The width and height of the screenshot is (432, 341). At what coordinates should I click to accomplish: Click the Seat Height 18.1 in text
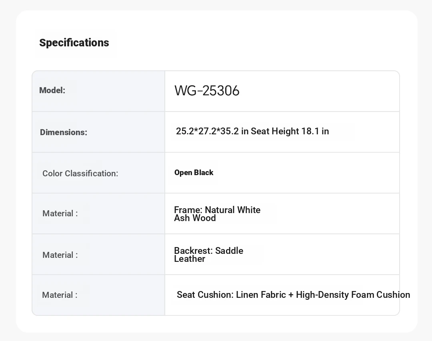(x=290, y=131)
